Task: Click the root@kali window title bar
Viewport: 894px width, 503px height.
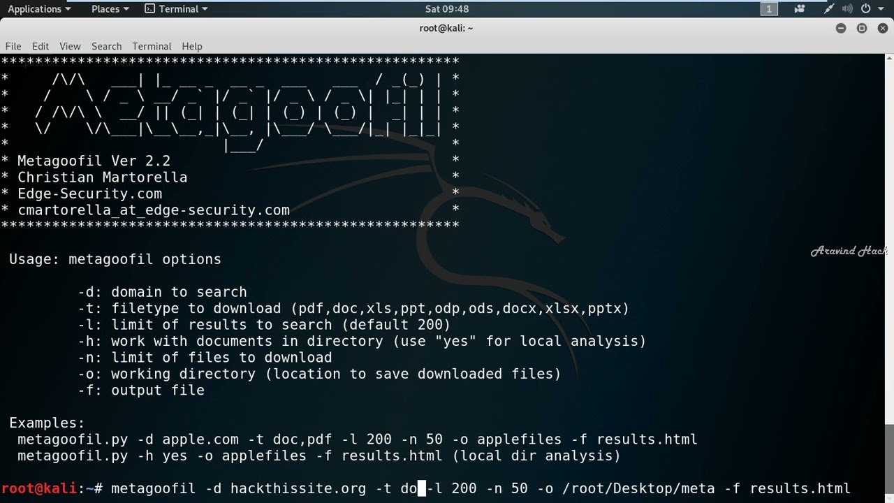Action: [447, 28]
